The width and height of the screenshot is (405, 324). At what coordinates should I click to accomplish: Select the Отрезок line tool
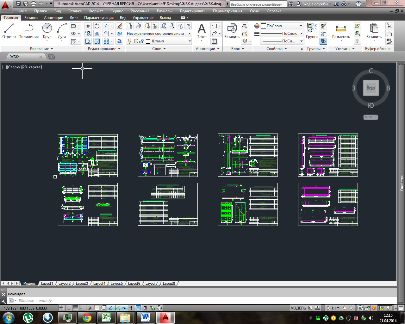(9, 31)
